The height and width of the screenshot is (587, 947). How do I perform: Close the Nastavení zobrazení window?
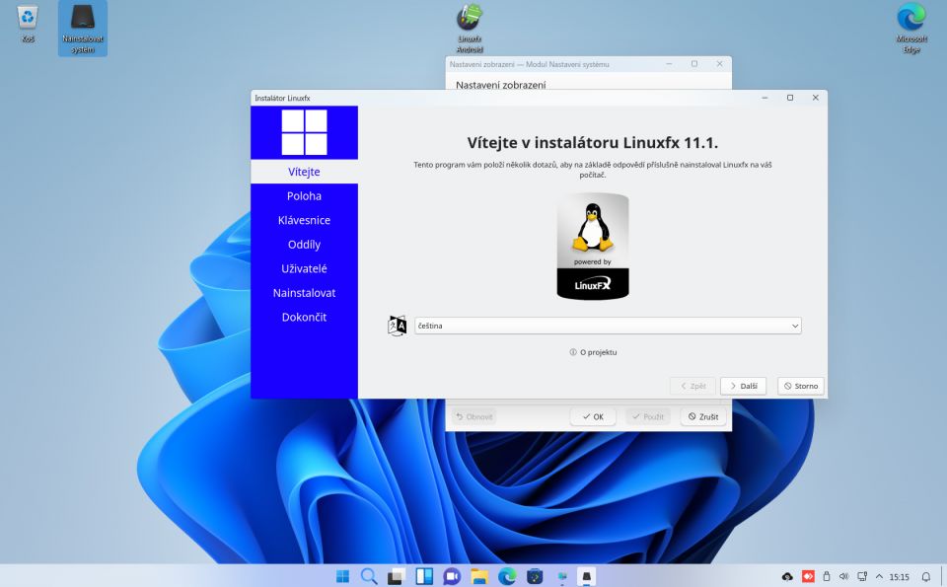click(x=719, y=63)
